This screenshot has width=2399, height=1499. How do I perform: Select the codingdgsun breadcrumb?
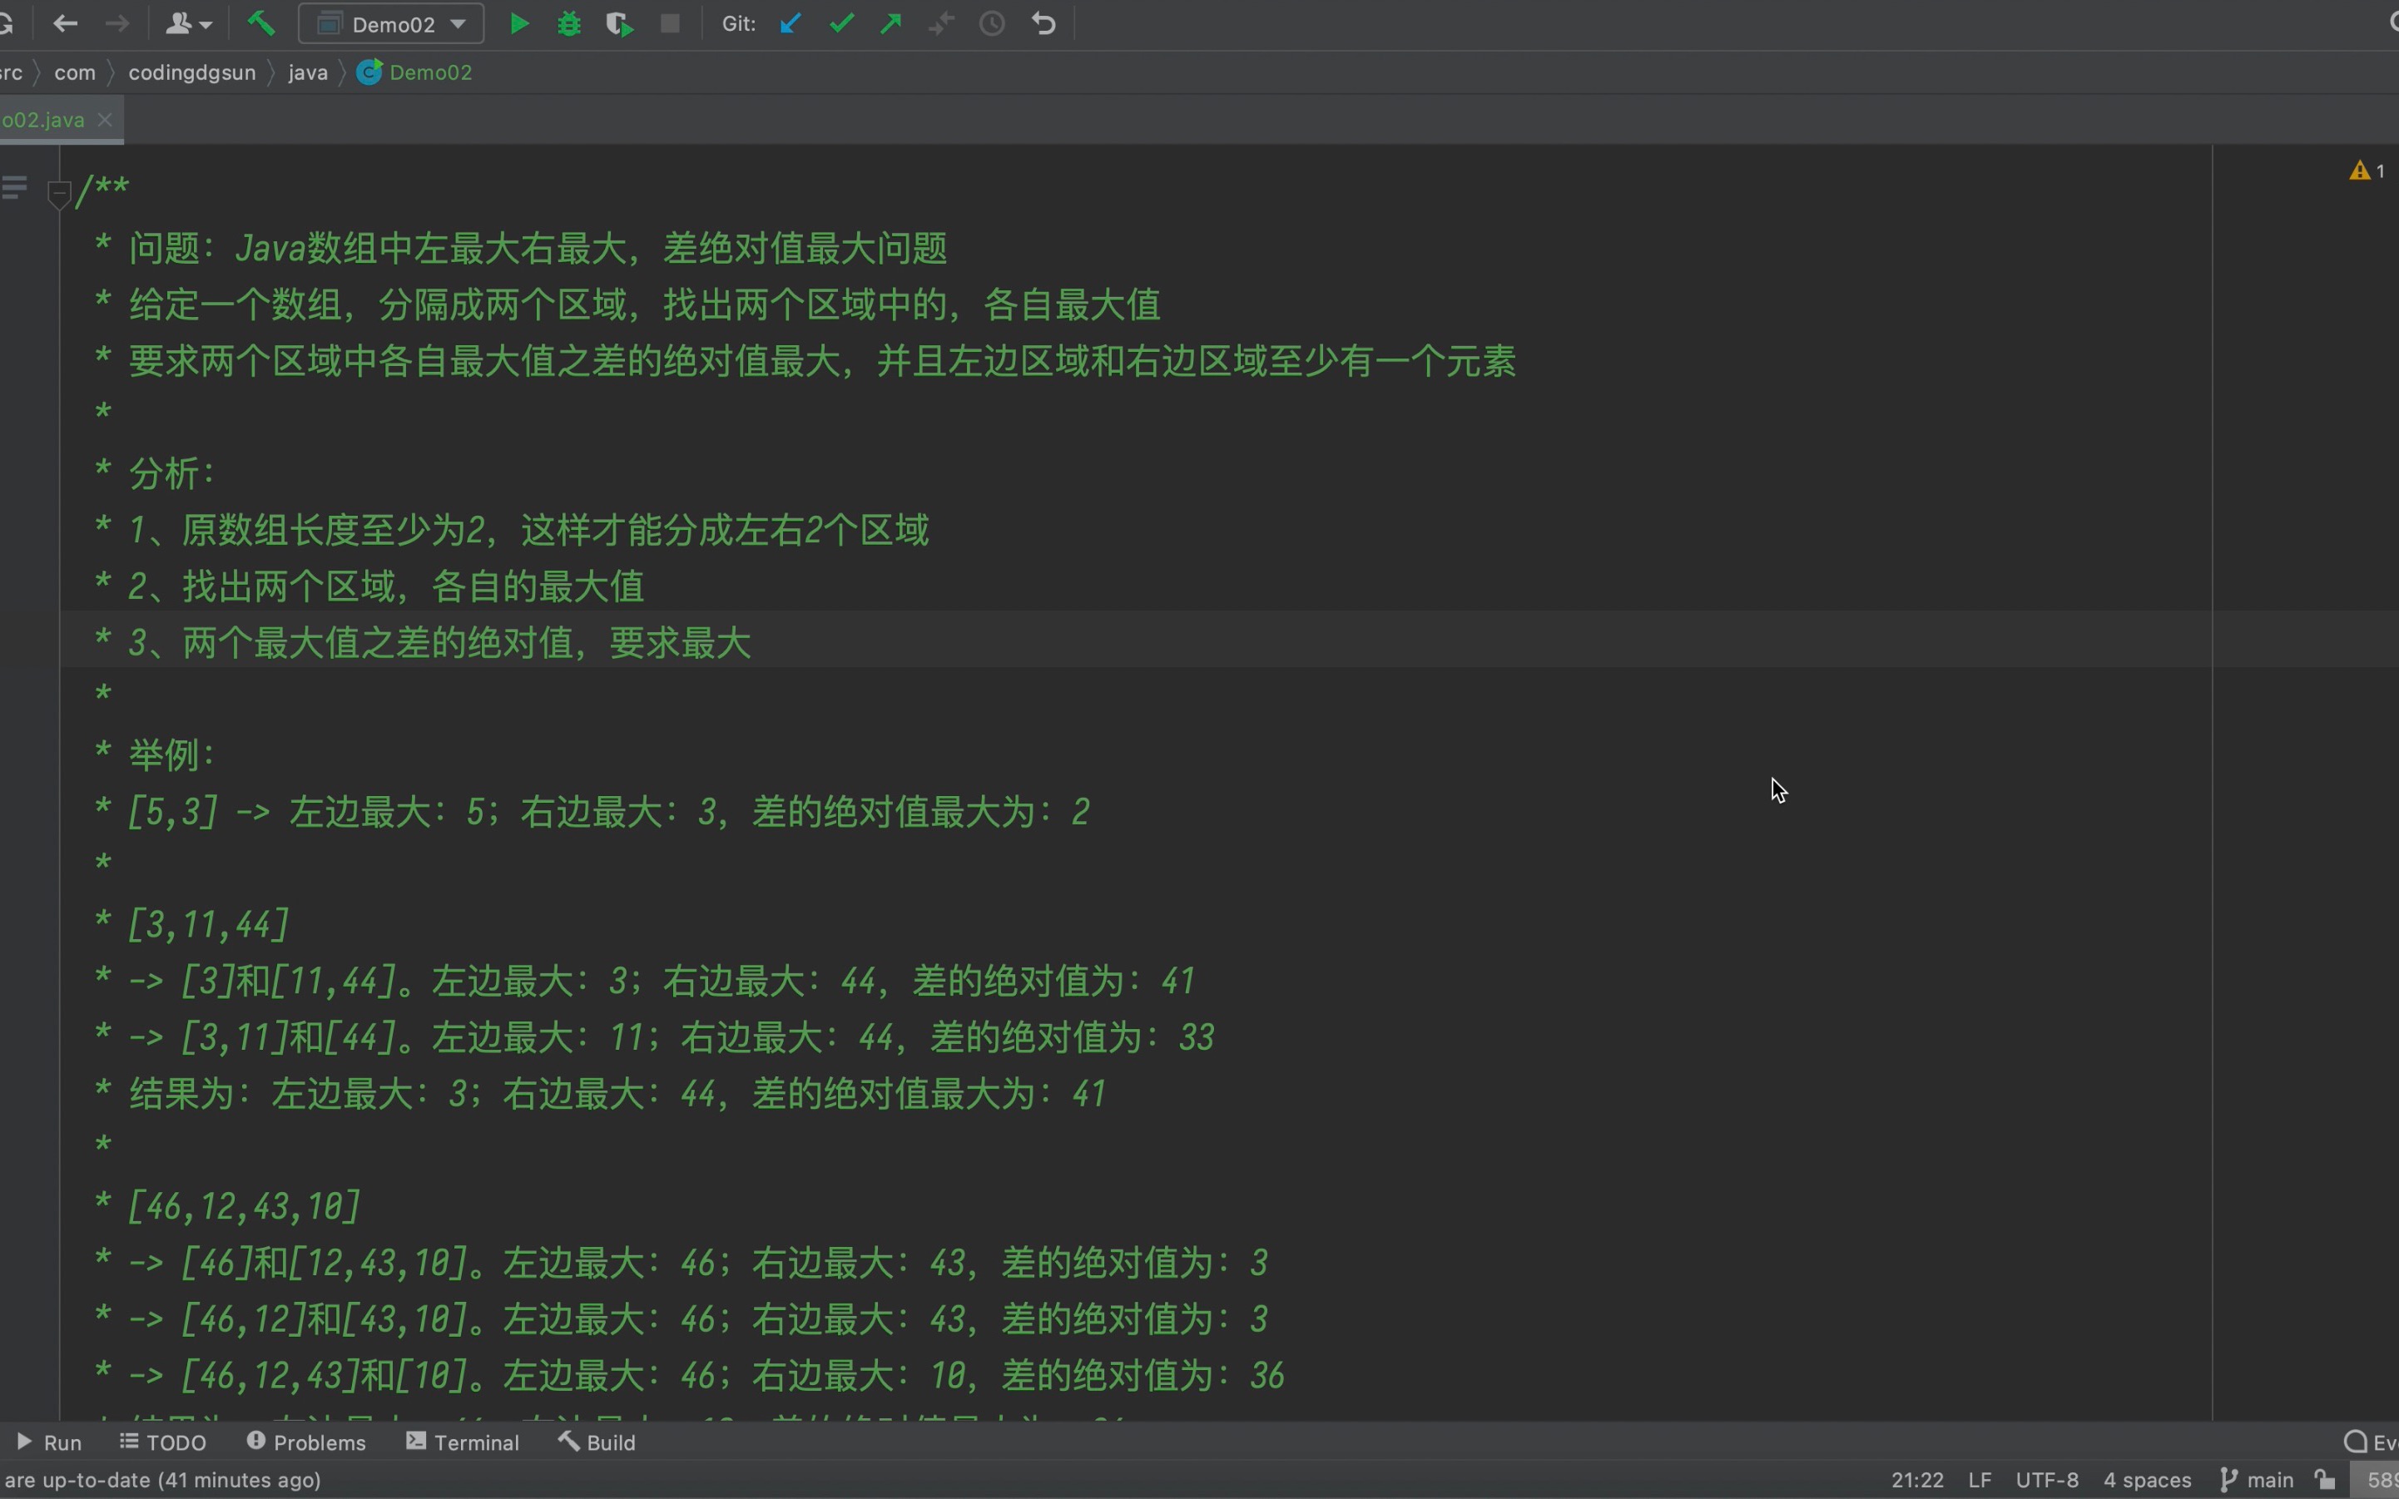[x=192, y=72]
